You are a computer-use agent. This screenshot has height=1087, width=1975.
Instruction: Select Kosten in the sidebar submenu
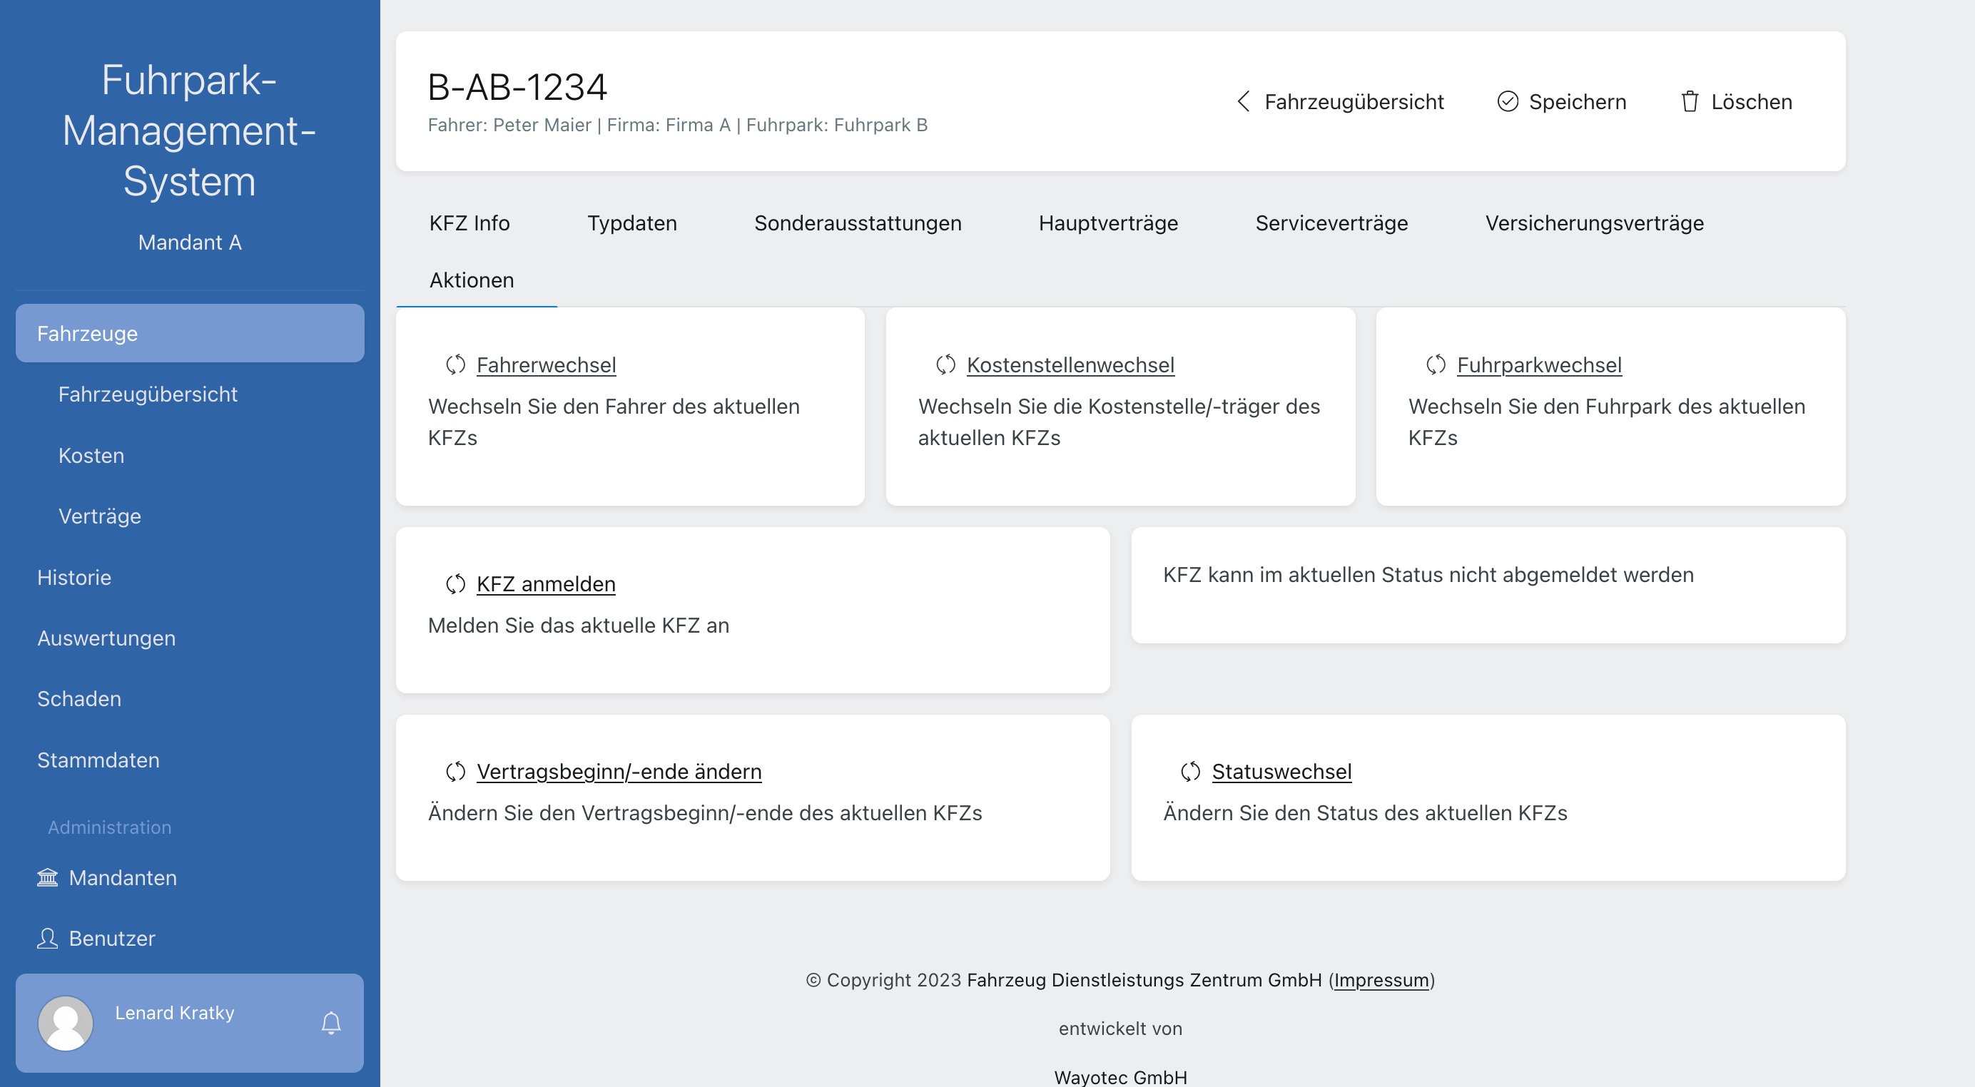click(91, 455)
